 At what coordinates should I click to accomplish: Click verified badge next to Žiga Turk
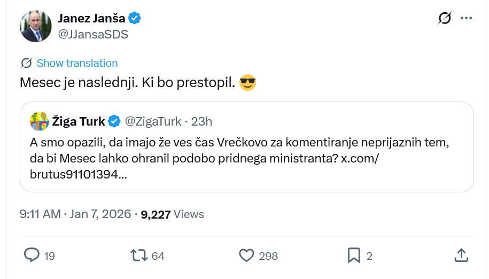coord(114,121)
